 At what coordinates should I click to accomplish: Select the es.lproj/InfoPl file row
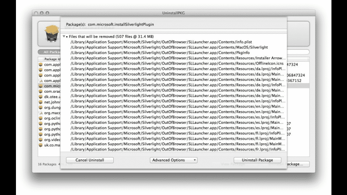(174, 117)
